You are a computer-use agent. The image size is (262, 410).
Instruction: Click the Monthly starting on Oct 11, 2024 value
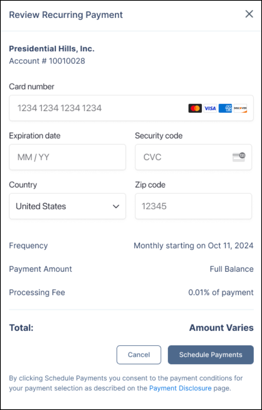click(x=194, y=246)
